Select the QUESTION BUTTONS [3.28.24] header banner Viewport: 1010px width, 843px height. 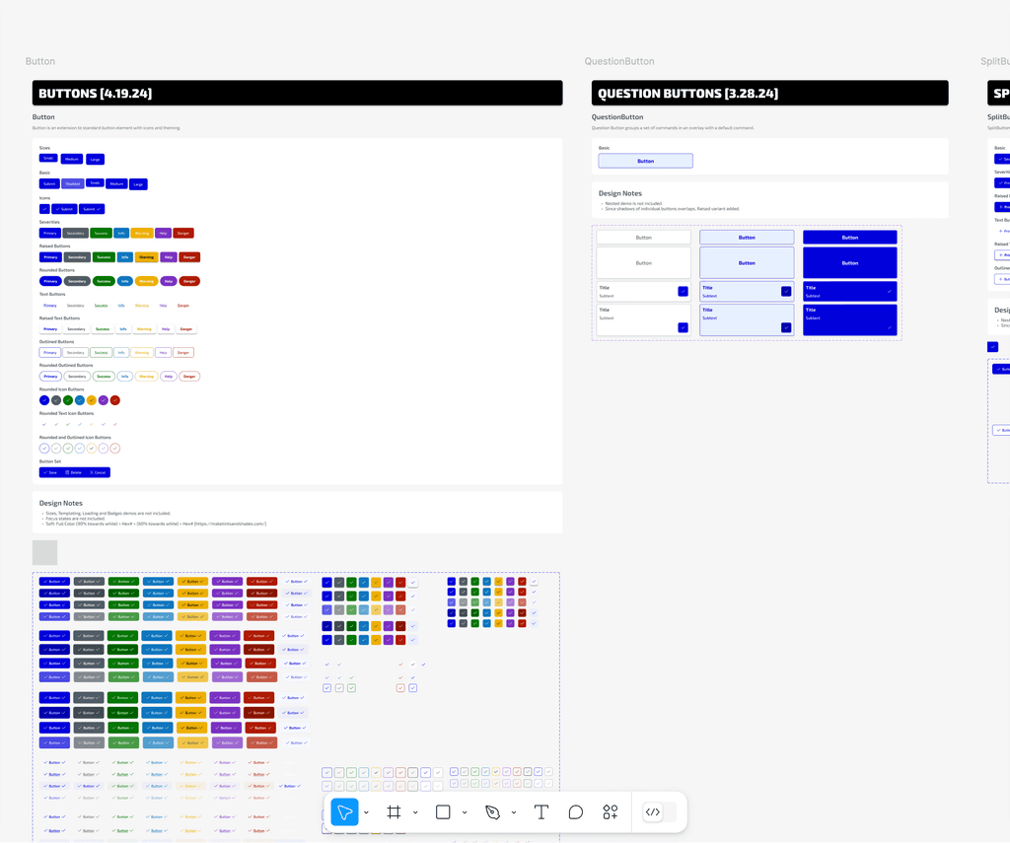point(769,93)
